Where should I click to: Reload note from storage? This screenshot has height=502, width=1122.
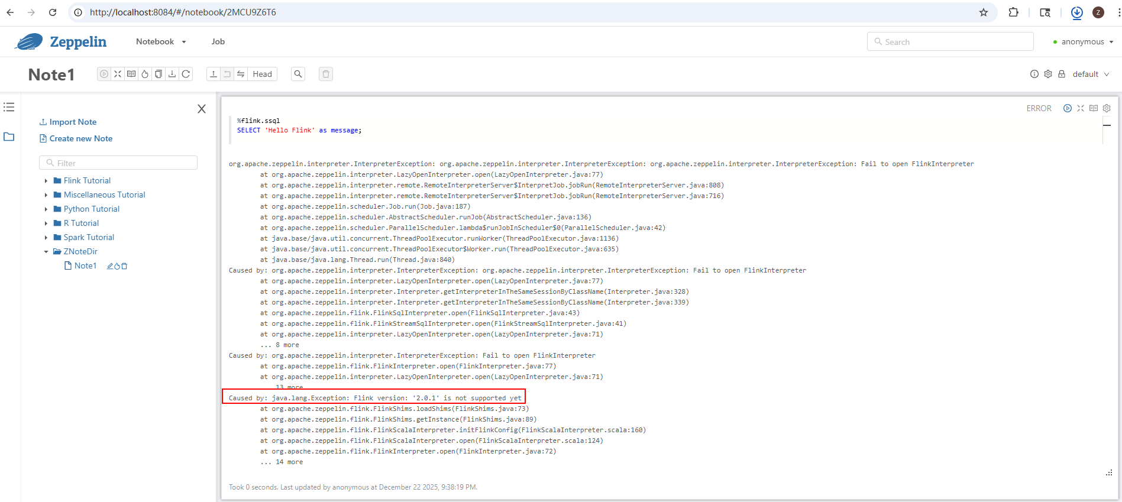(186, 74)
